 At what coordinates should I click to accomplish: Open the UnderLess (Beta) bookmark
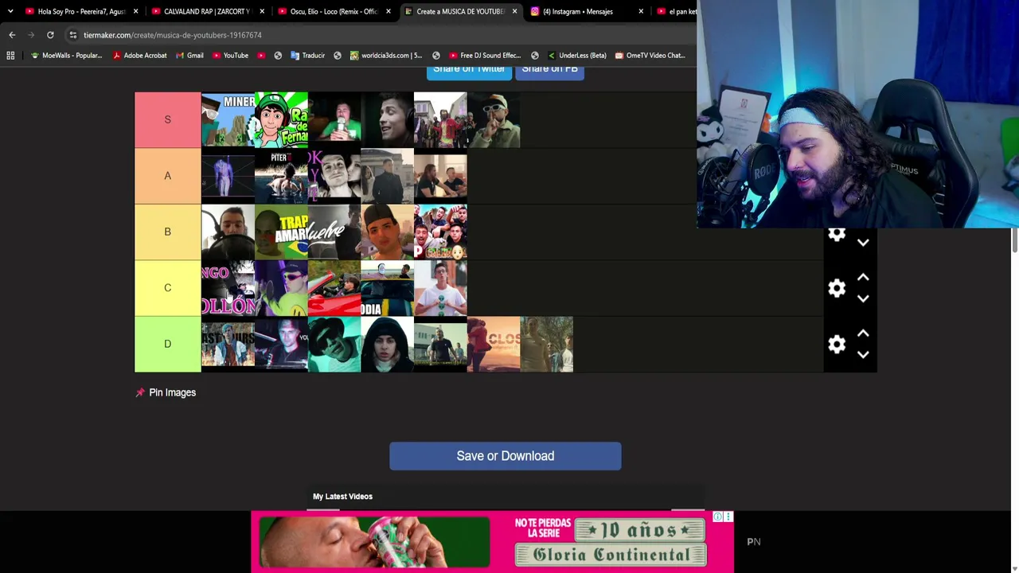point(577,56)
